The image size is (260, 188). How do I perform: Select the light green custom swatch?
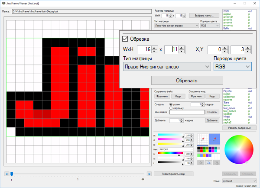198,156
